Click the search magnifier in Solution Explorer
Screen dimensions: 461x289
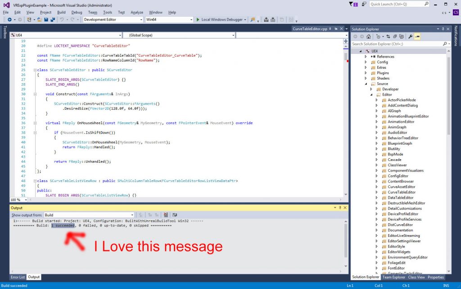coord(445,44)
